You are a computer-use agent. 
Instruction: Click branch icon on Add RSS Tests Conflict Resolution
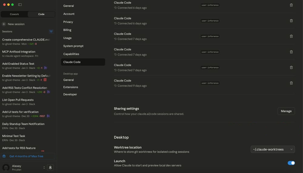(48, 92)
